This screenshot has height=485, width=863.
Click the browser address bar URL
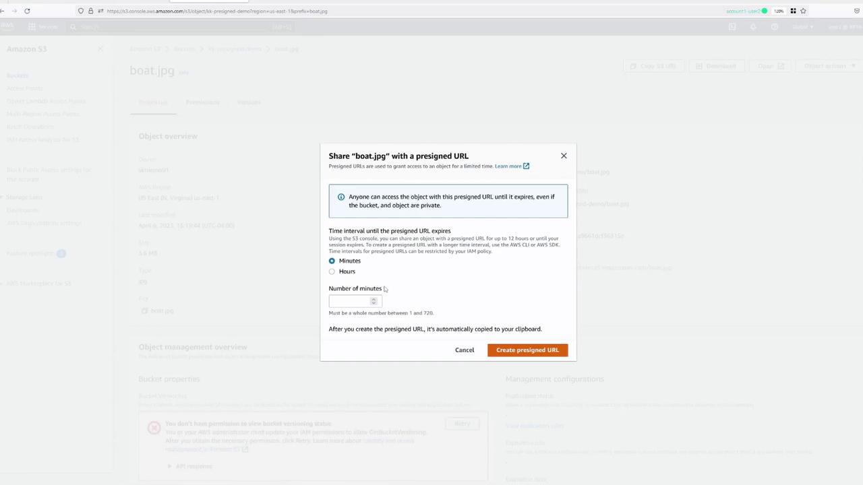click(217, 11)
